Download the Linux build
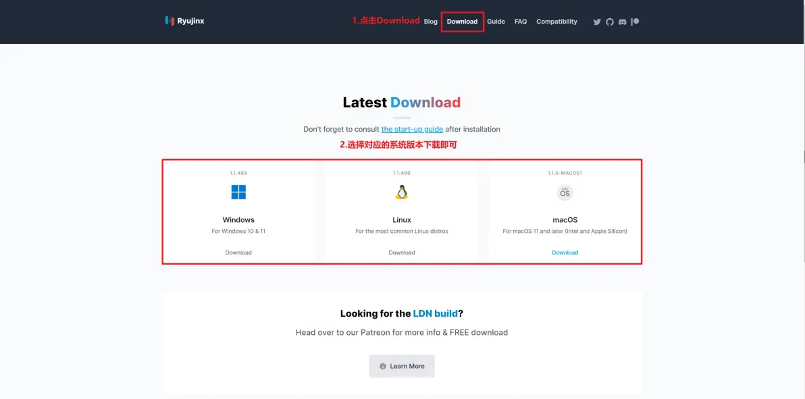 tap(401, 252)
